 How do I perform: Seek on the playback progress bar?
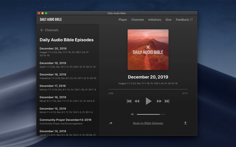tap(148, 89)
